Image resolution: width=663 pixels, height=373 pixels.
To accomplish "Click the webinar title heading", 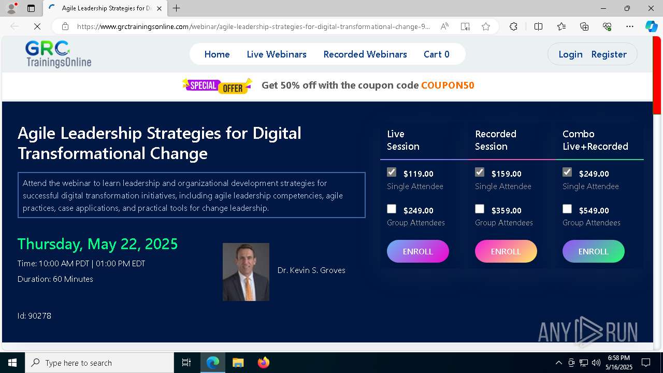I will (x=160, y=143).
